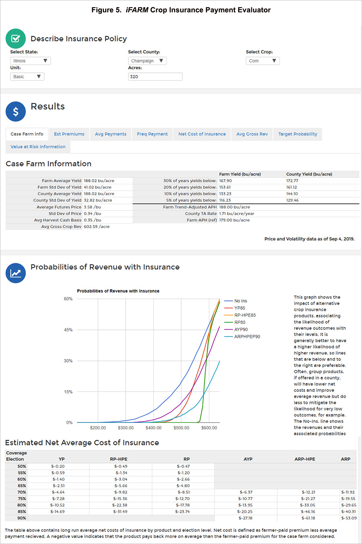Click the Avg Gross Crop Rev value 602.59 /acre
The image size is (362, 544).
click(97, 227)
